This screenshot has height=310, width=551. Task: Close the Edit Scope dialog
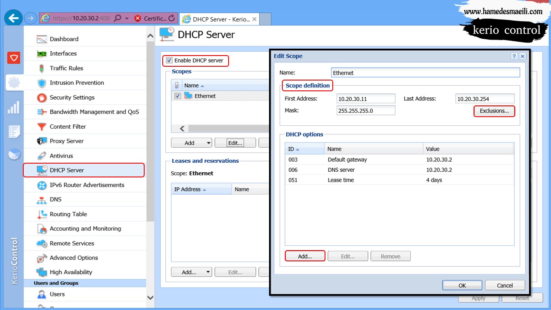coord(522,56)
